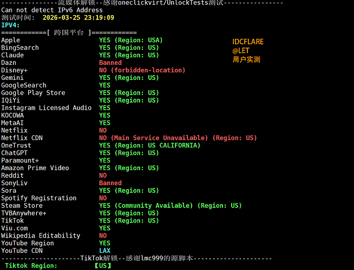The height and width of the screenshot is (270, 354).
Task: Click the @LET watermark text
Action: 241,51
